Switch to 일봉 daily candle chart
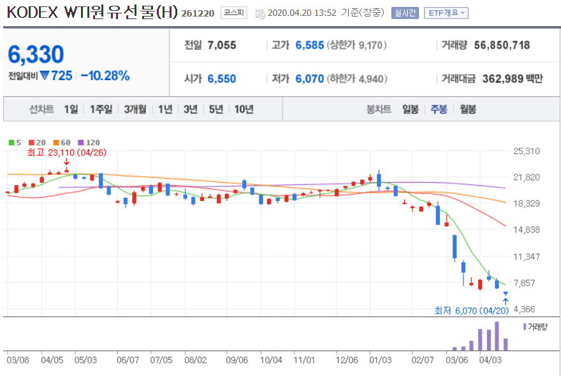Image resolution: width=561 pixels, height=376 pixels. click(411, 109)
